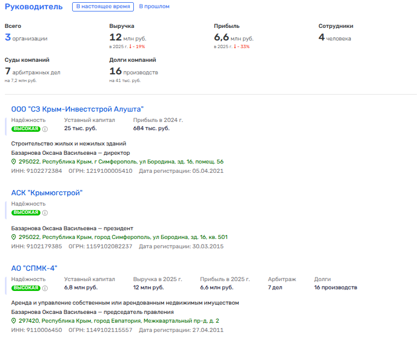Click the '16 производств' debts summary figure
The image size is (418, 344).
[x=134, y=72]
